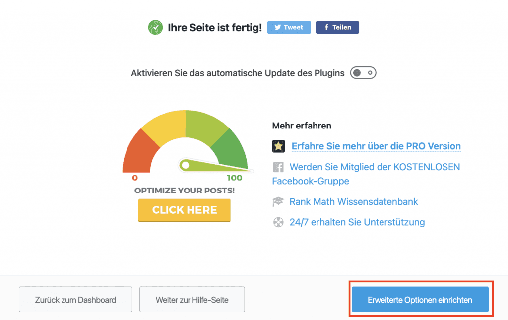Follow 24/7 erhalten Sie Unterstützung link
The height and width of the screenshot is (320, 508).
click(x=357, y=222)
